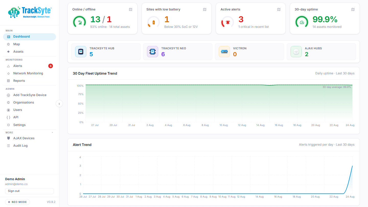Collapse the MORE section arrow
The image size is (368, 207).
click(52, 133)
